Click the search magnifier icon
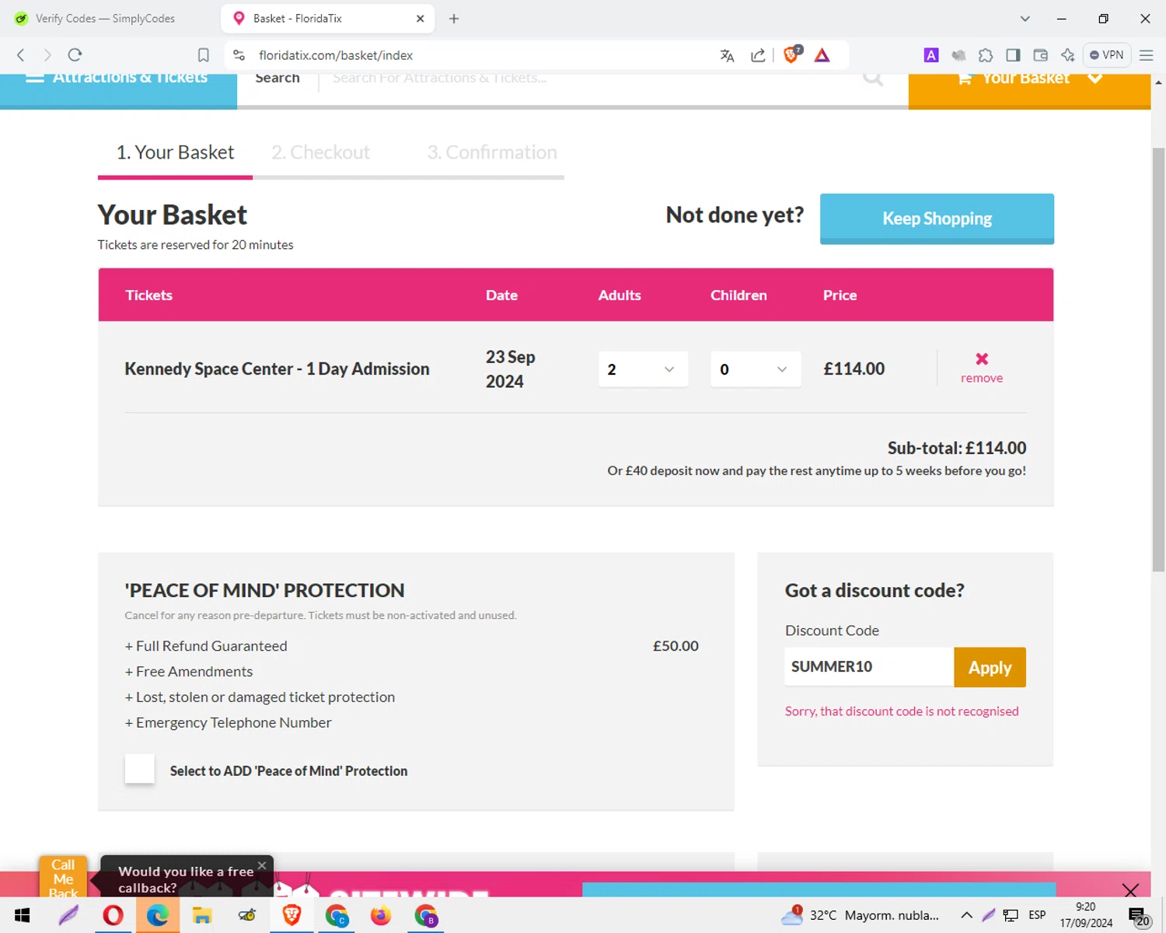The height and width of the screenshot is (933, 1166). [x=873, y=79]
